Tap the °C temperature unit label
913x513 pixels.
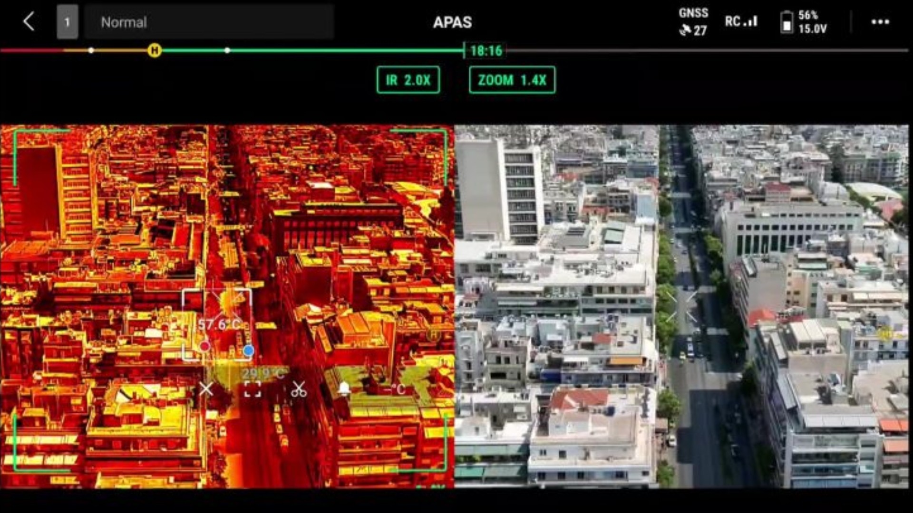pyautogui.click(x=398, y=389)
